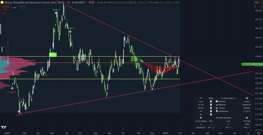The height and width of the screenshot is (135, 263).
Task: Open chart settings gear icon at bottom right
Action: point(259,133)
